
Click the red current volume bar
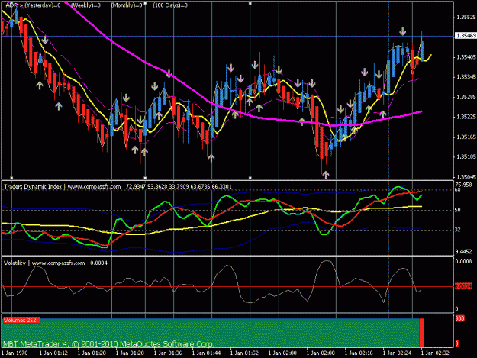click(421, 333)
